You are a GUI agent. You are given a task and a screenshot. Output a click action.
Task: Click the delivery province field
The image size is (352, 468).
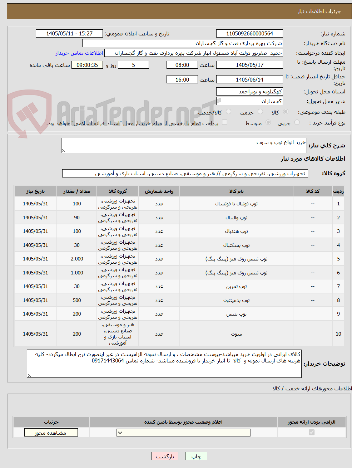pyautogui.click(x=249, y=92)
